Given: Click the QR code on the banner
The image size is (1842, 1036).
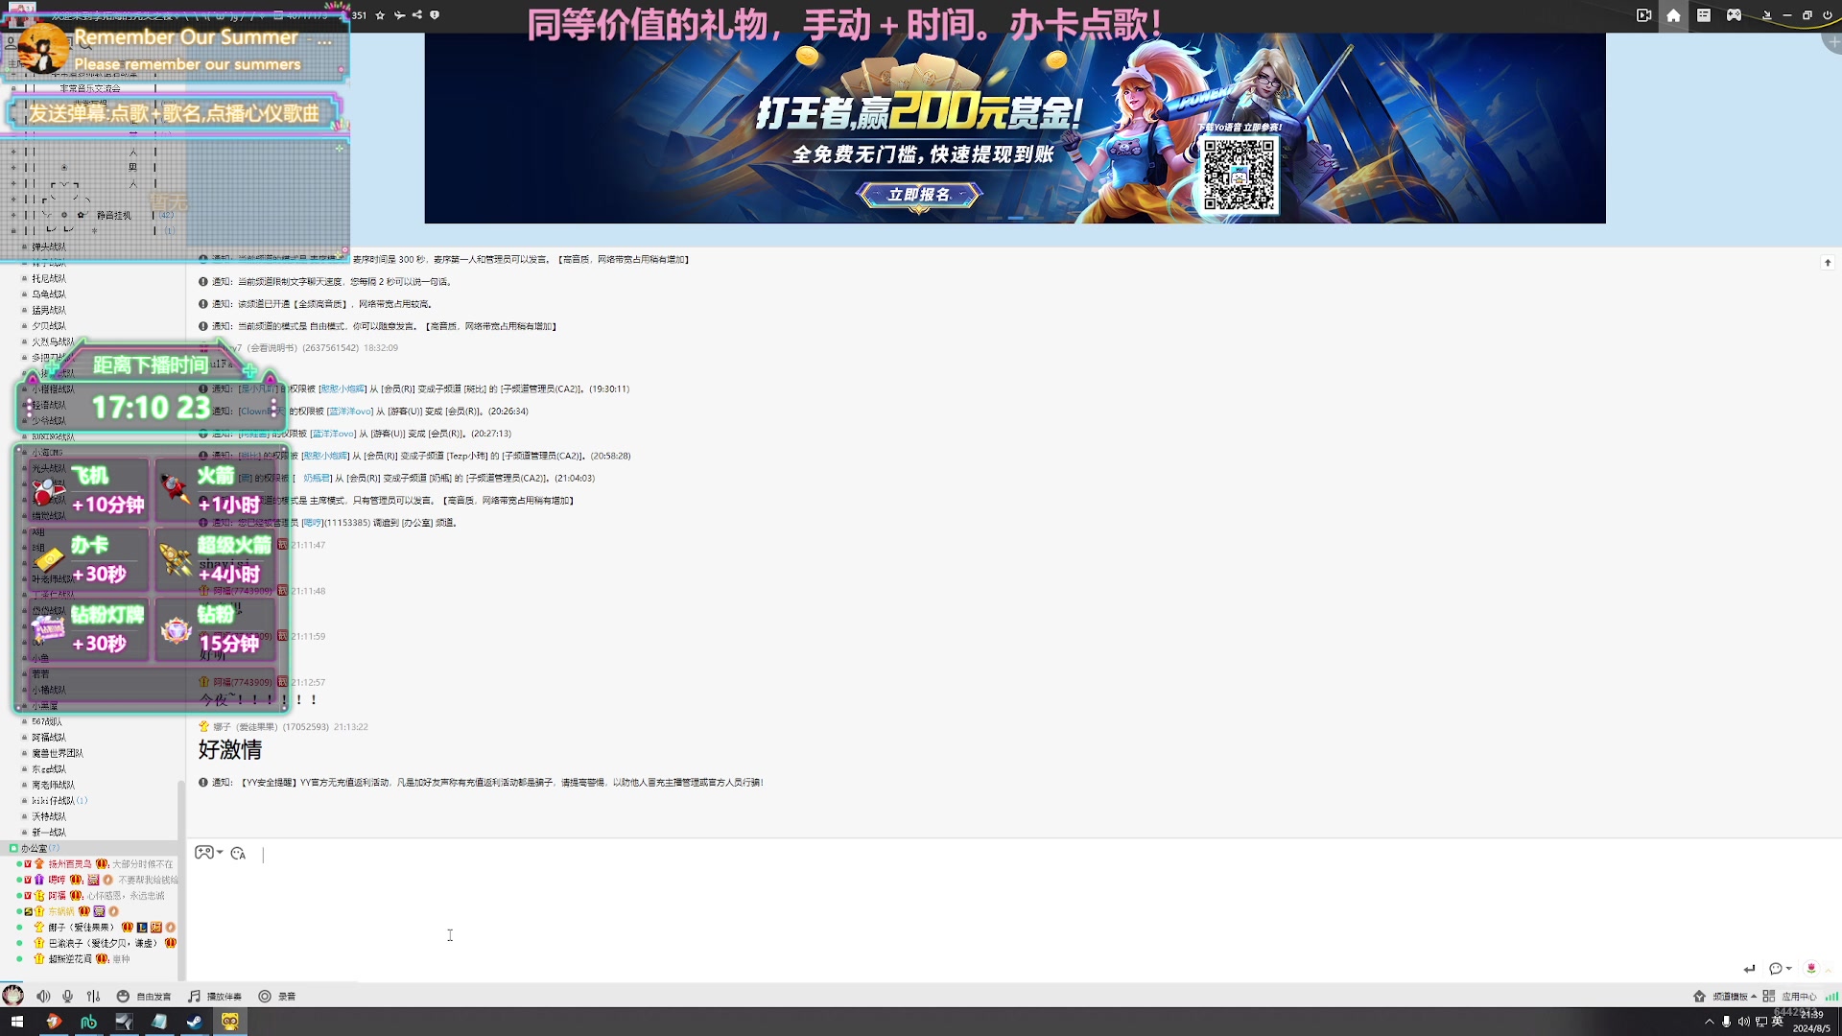Looking at the screenshot, I should point(1239,175).
